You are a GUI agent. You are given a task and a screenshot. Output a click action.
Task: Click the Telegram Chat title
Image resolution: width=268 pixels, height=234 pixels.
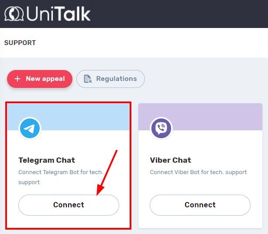pyautogui.click(x=47, y=160)
